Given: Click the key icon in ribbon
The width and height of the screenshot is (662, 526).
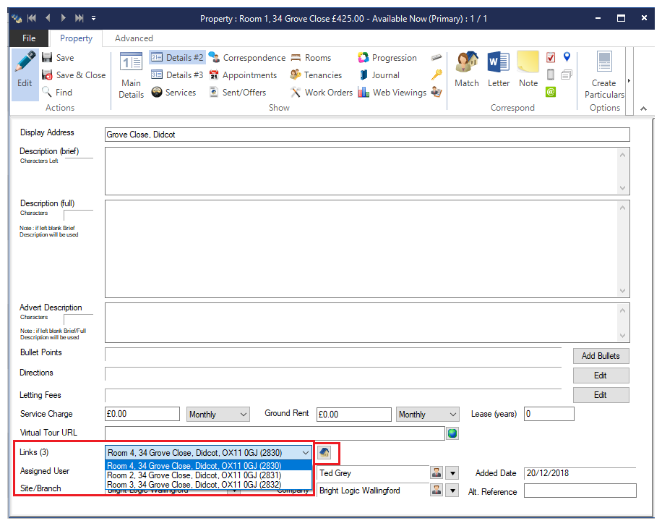Looking at the screenshot, I should coord(437,75).
